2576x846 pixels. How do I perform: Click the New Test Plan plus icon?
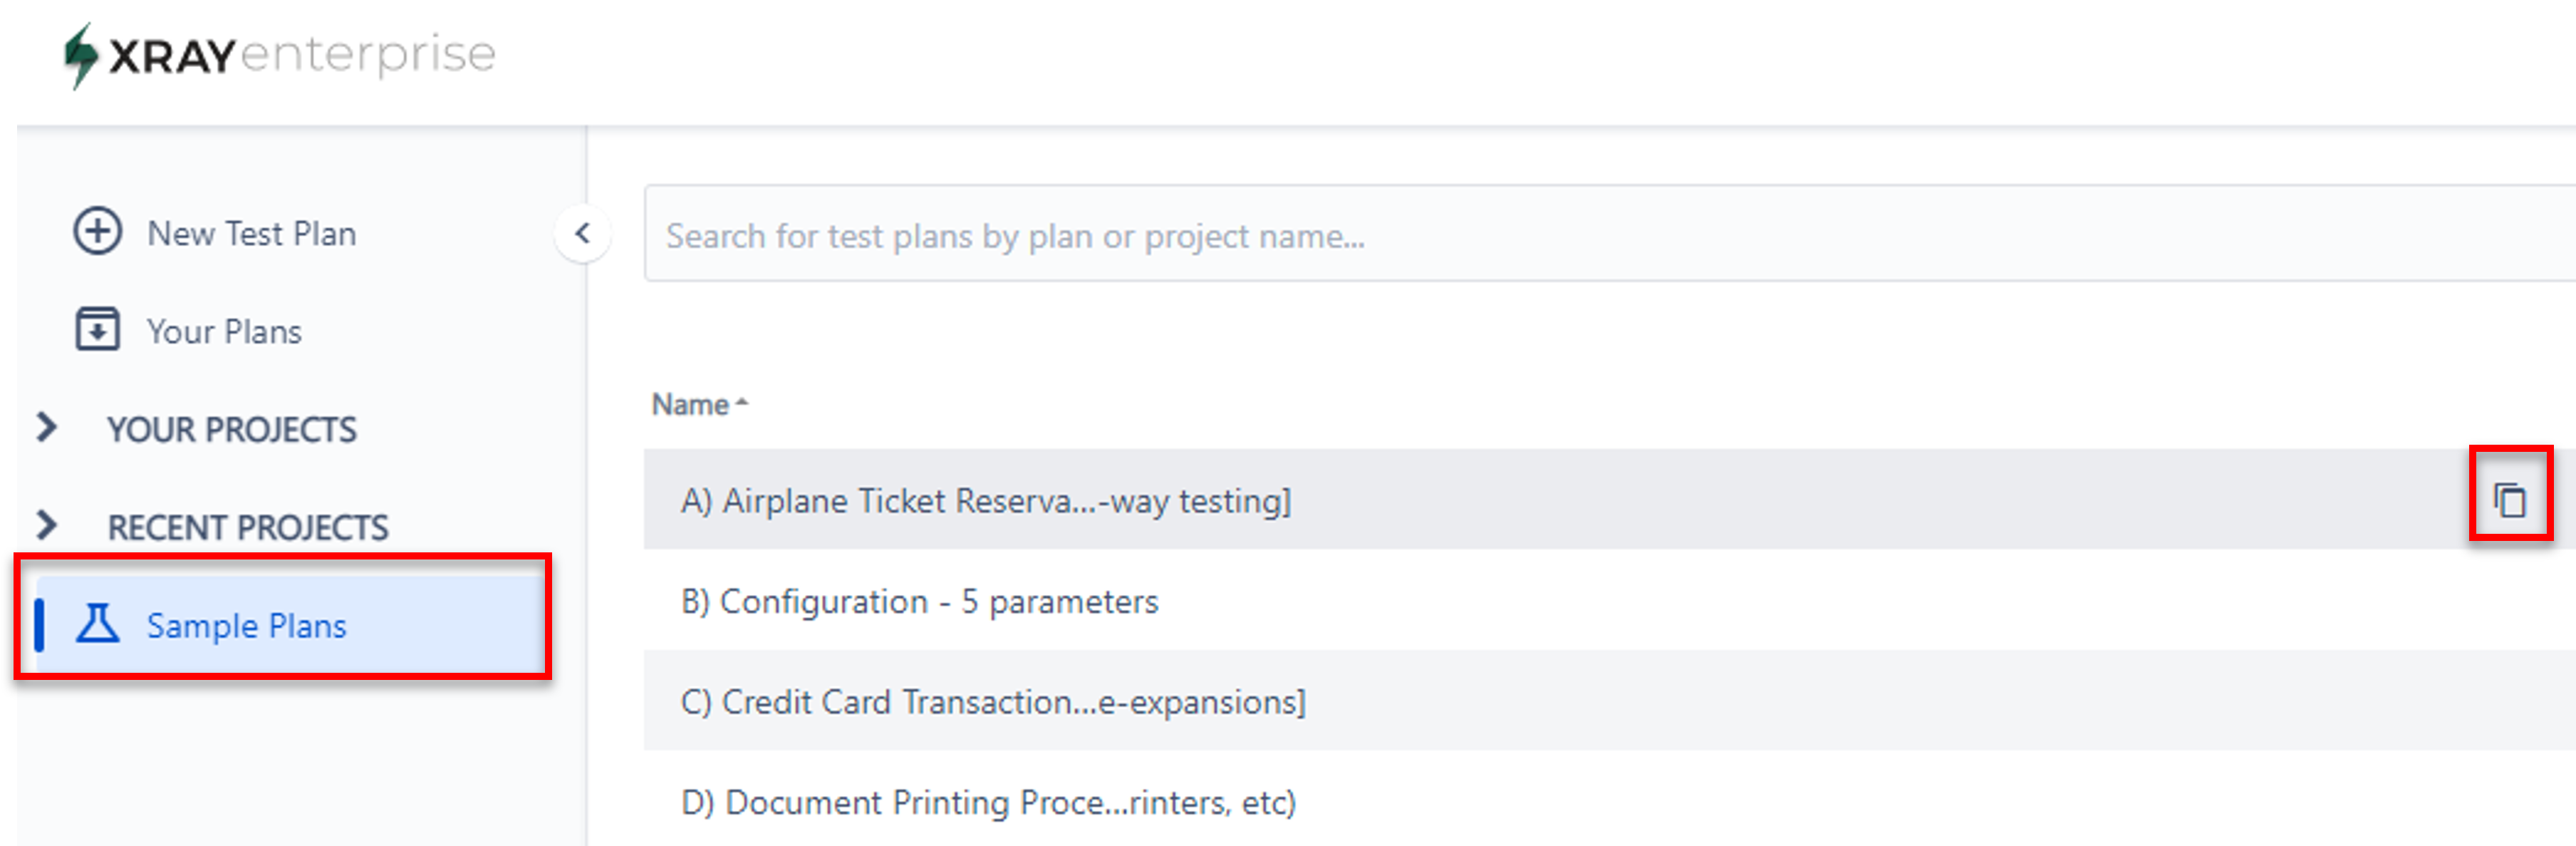pos(97,232)
